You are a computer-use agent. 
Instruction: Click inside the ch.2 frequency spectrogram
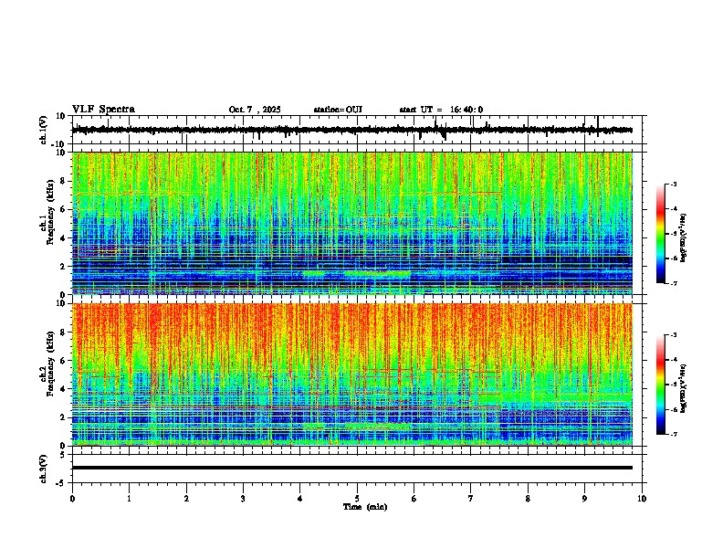coord(352,374)
